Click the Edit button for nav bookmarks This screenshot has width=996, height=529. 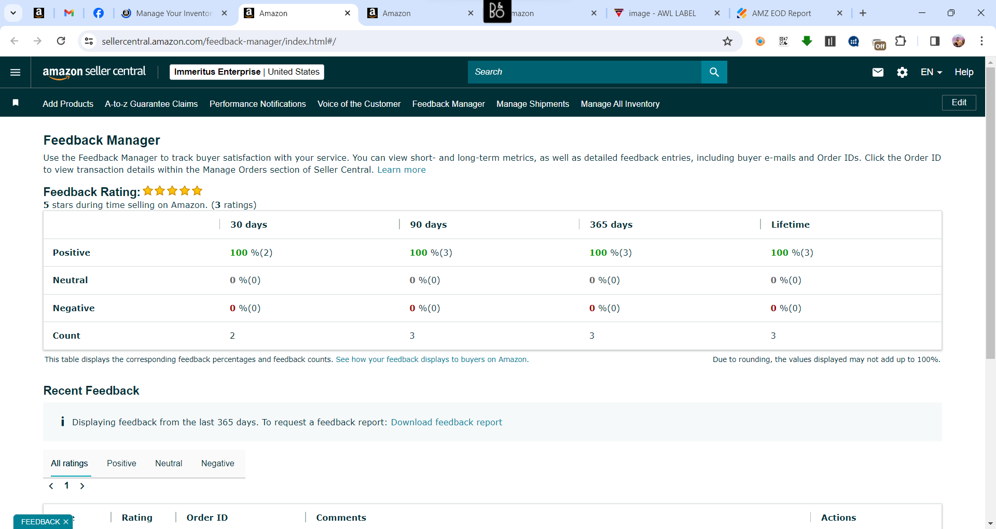(959, 103)
